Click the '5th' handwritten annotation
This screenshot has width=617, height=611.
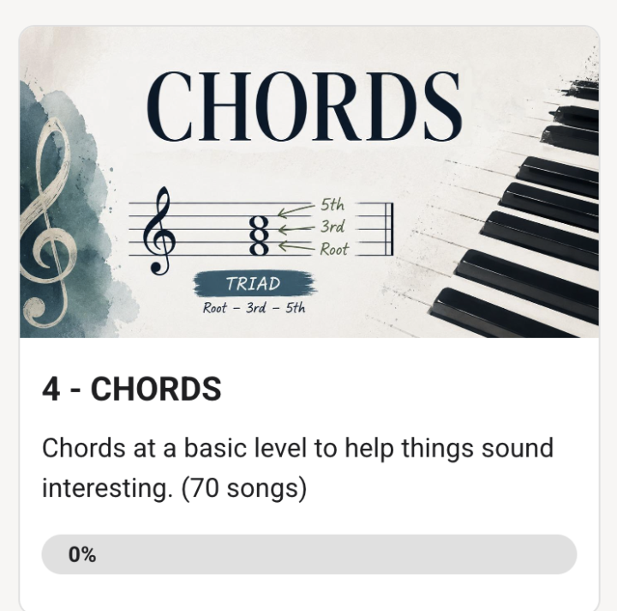332,205
